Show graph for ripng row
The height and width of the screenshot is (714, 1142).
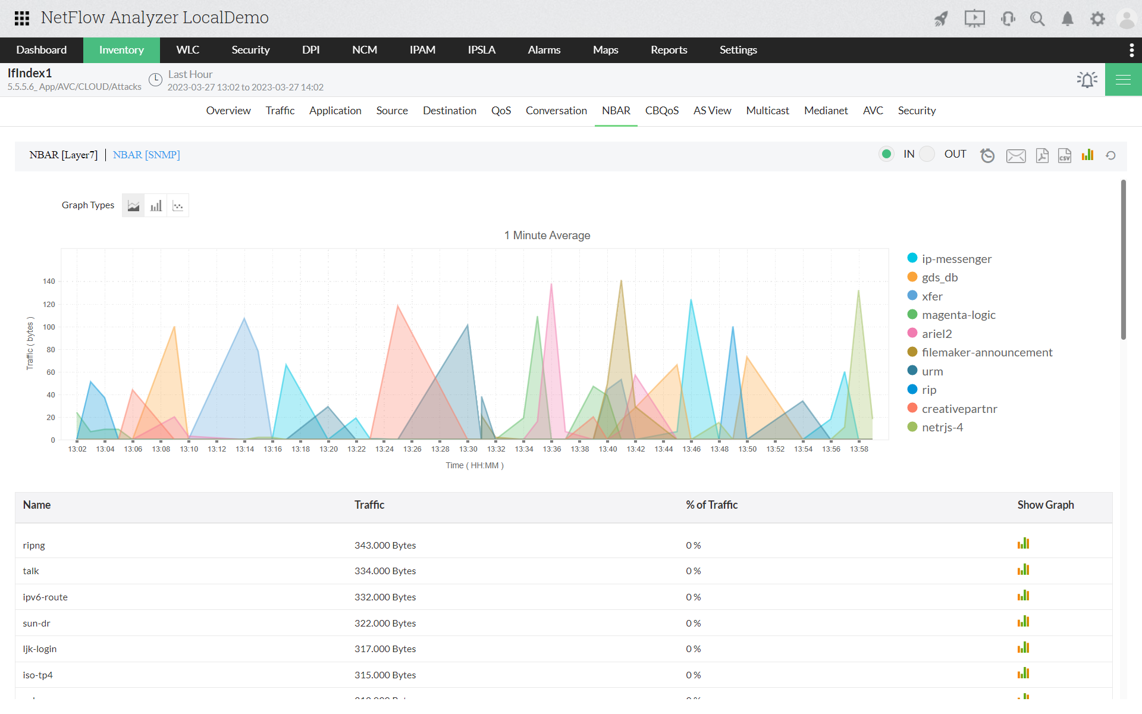click(x=1023, y=544)
